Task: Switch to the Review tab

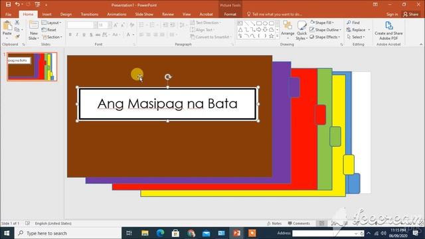Action: (x=168, y=14)
